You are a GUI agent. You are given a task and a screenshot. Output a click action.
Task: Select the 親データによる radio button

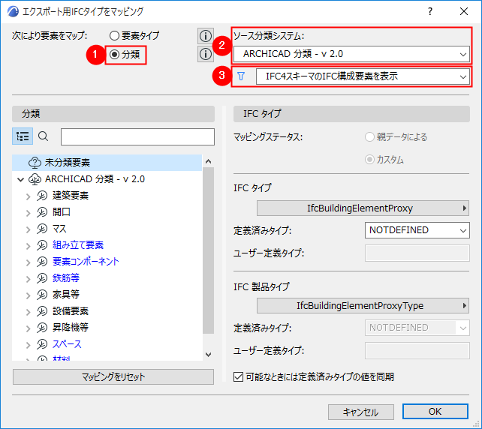369,137
